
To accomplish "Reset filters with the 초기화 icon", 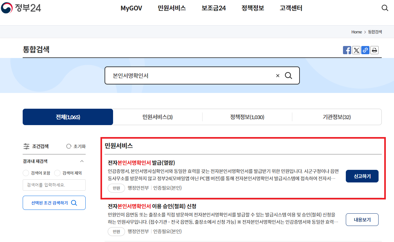I will point(69,146).
